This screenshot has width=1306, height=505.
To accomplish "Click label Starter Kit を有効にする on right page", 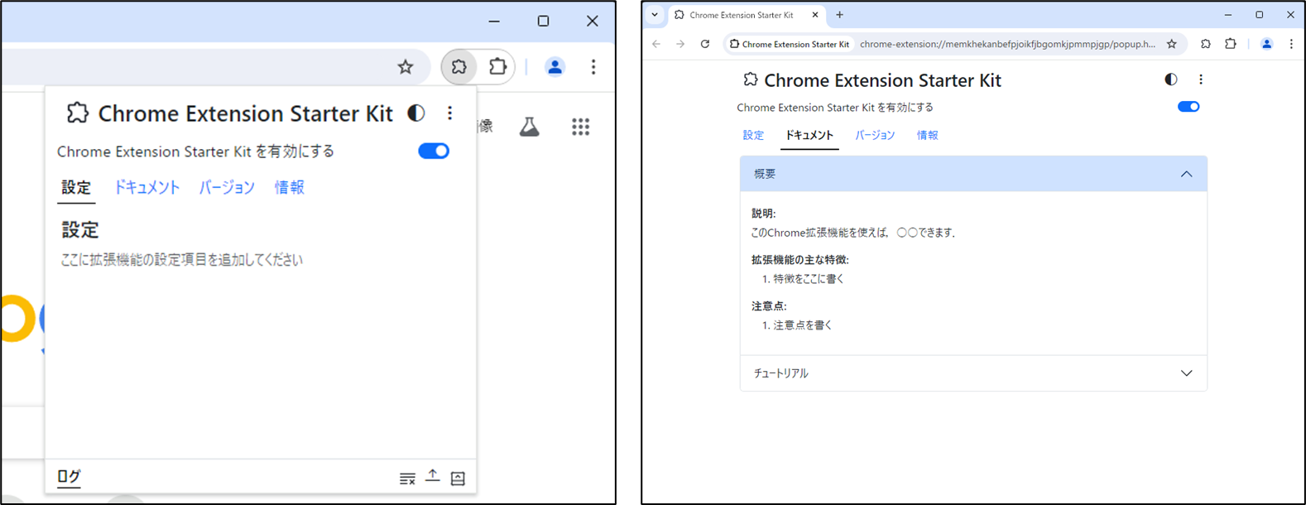I will tap(835, 108).
